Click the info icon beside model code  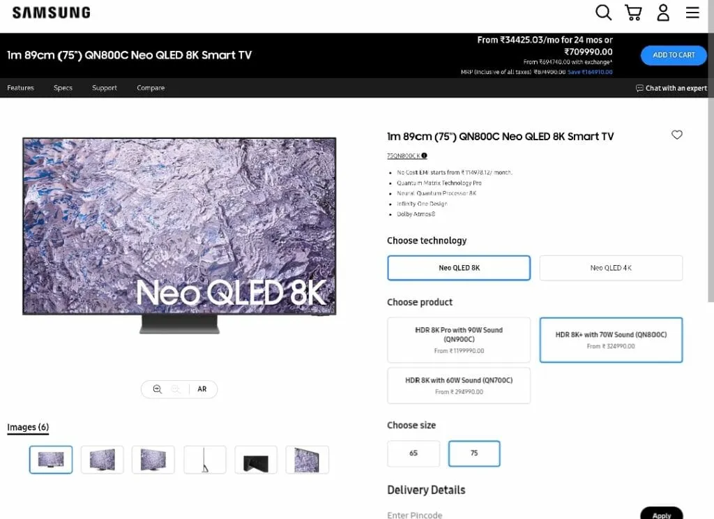pyautogui.click(x=425, y=156)
